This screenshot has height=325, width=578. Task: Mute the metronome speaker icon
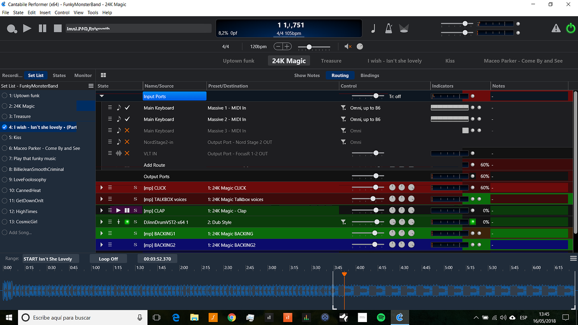[347, 46]
